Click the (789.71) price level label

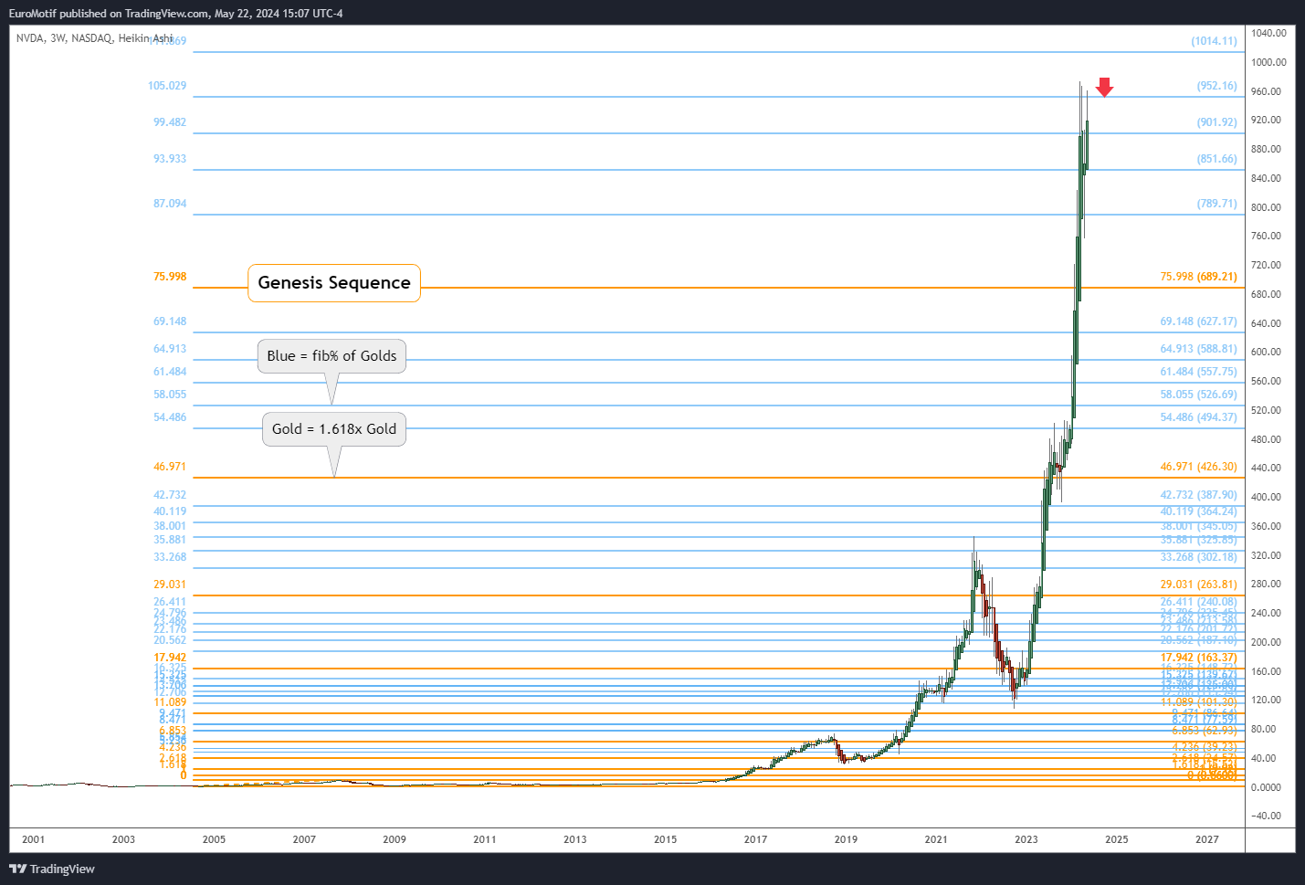[x=1217, y=204]
